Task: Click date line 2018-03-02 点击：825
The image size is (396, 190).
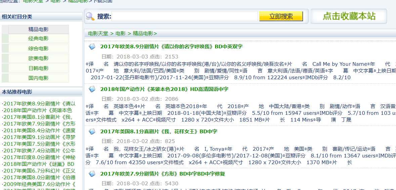Action: (138, 141)
